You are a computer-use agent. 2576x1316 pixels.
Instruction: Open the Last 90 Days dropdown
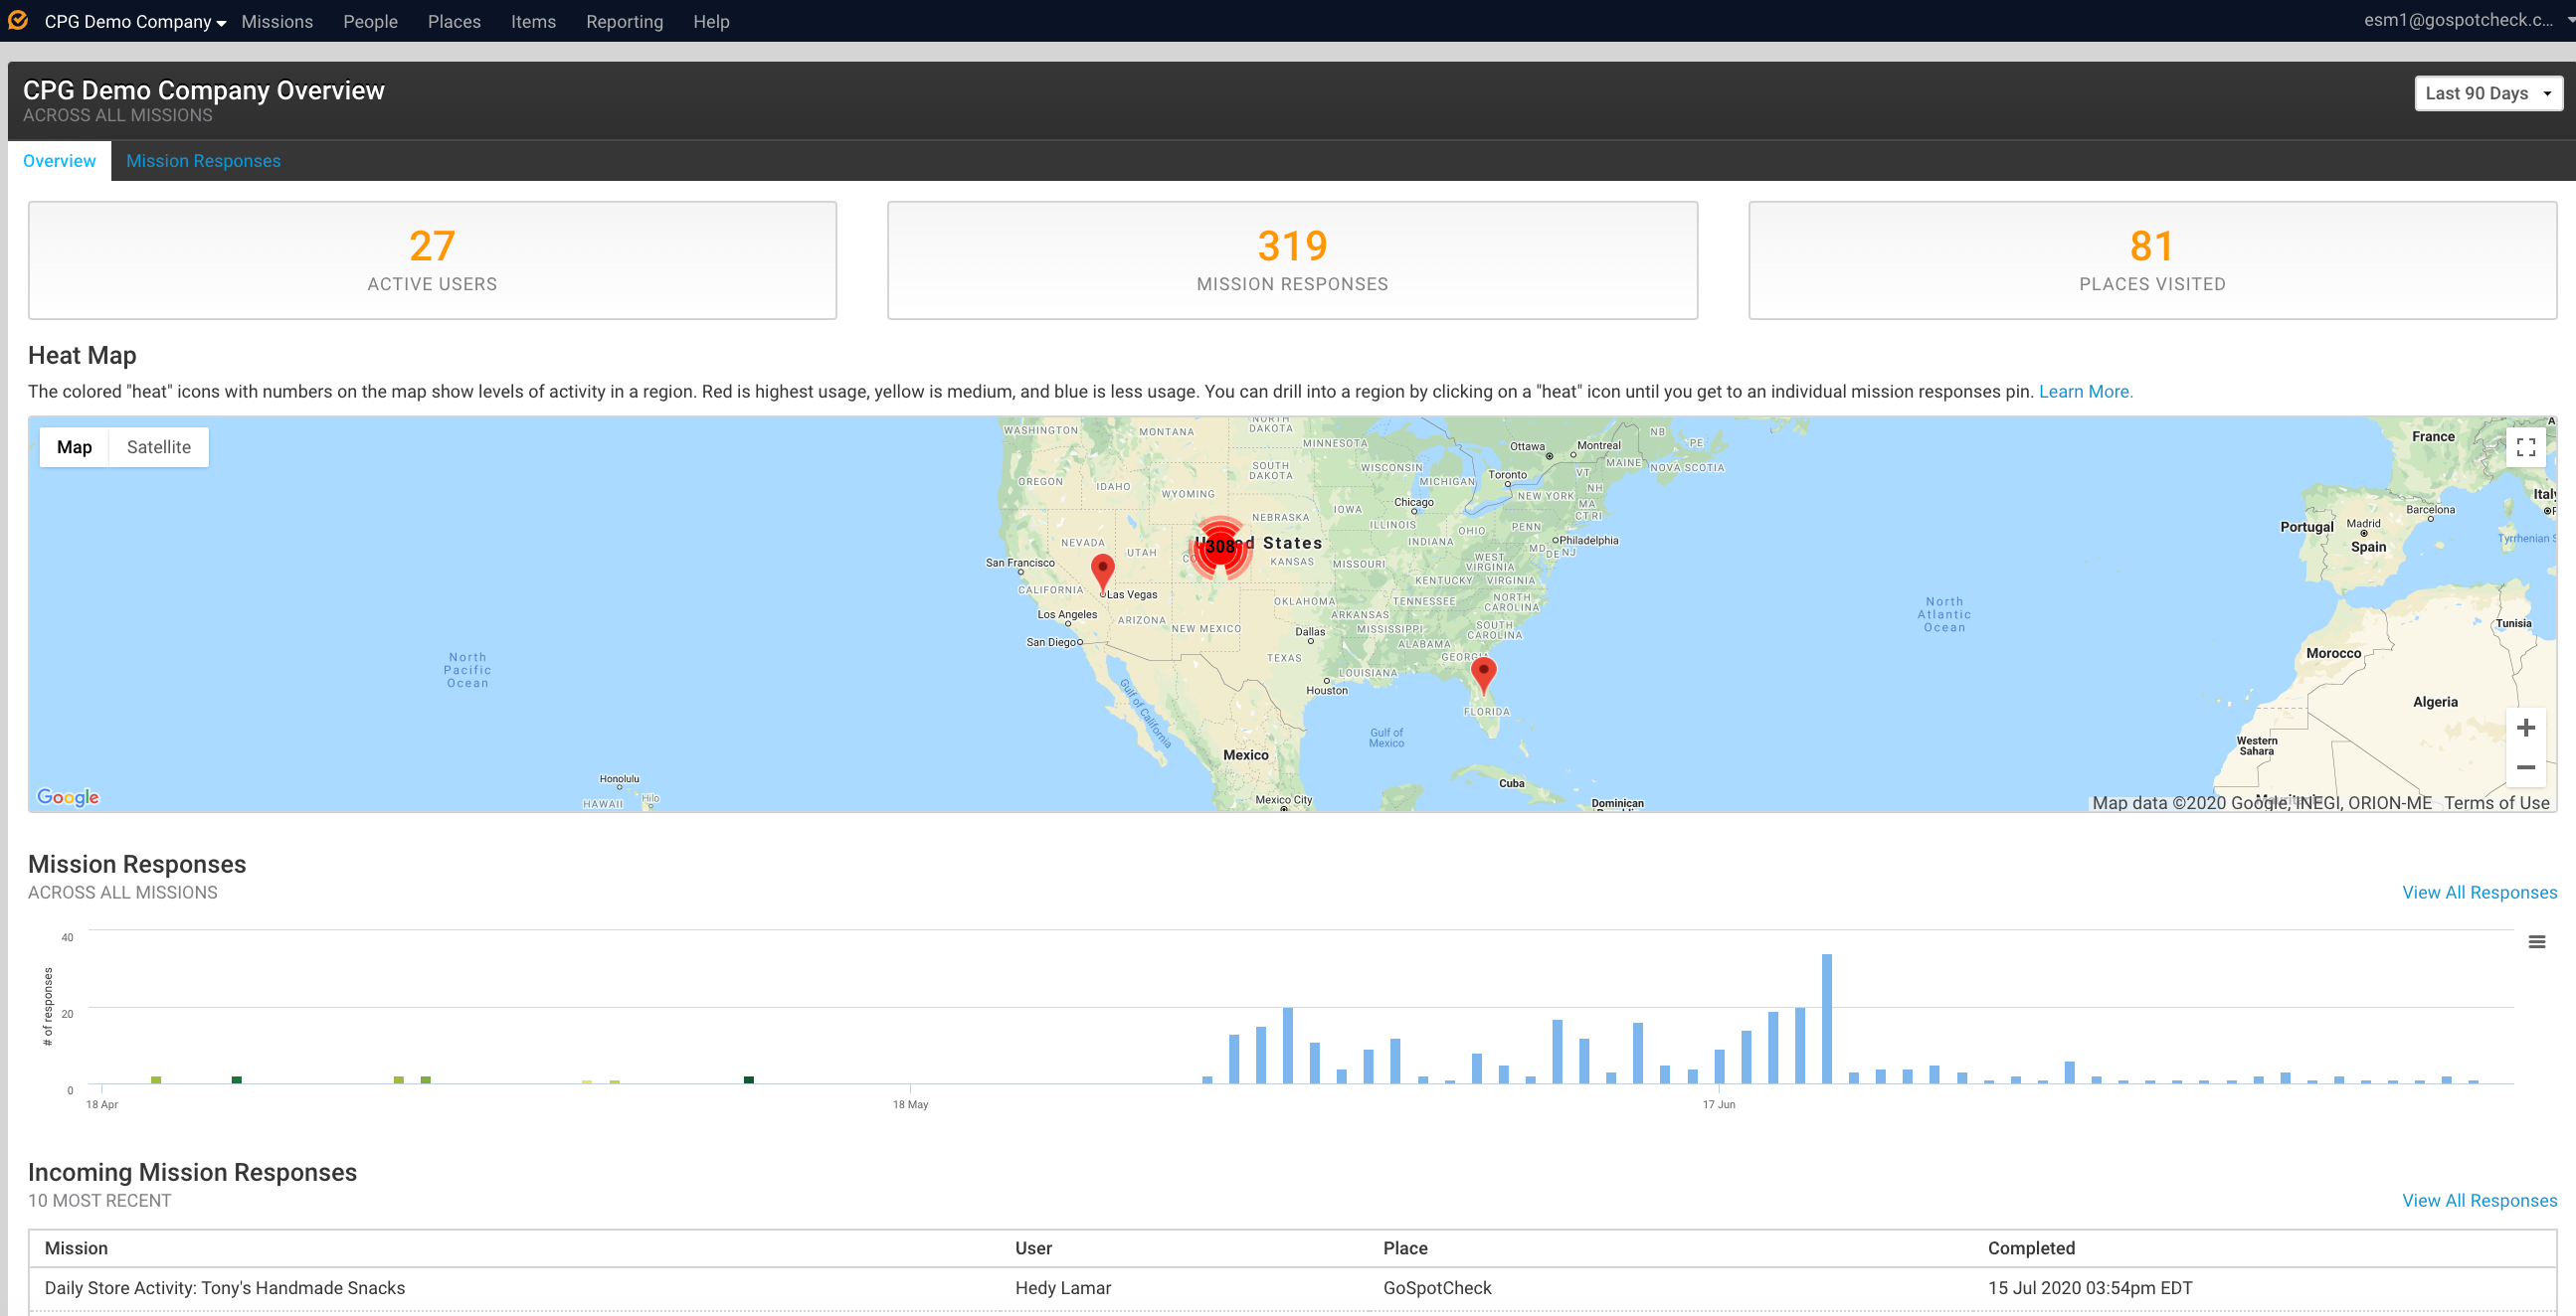click(2487, 92)
